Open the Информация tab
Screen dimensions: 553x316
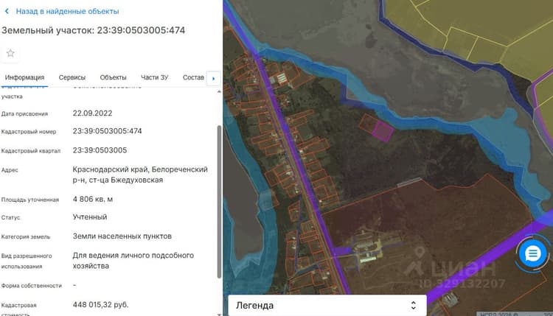click(x=24, y=77)
